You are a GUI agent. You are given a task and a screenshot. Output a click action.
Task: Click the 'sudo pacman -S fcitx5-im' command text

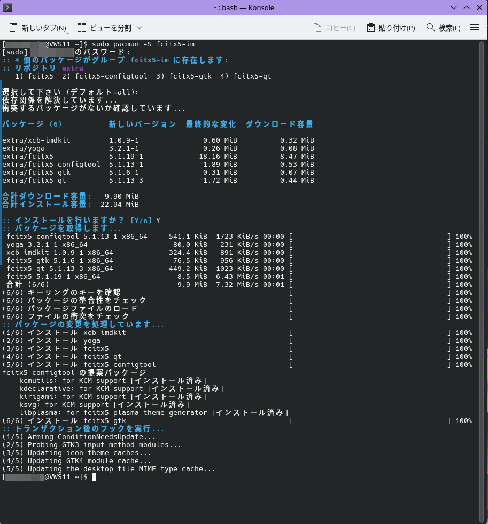point(143,44)
